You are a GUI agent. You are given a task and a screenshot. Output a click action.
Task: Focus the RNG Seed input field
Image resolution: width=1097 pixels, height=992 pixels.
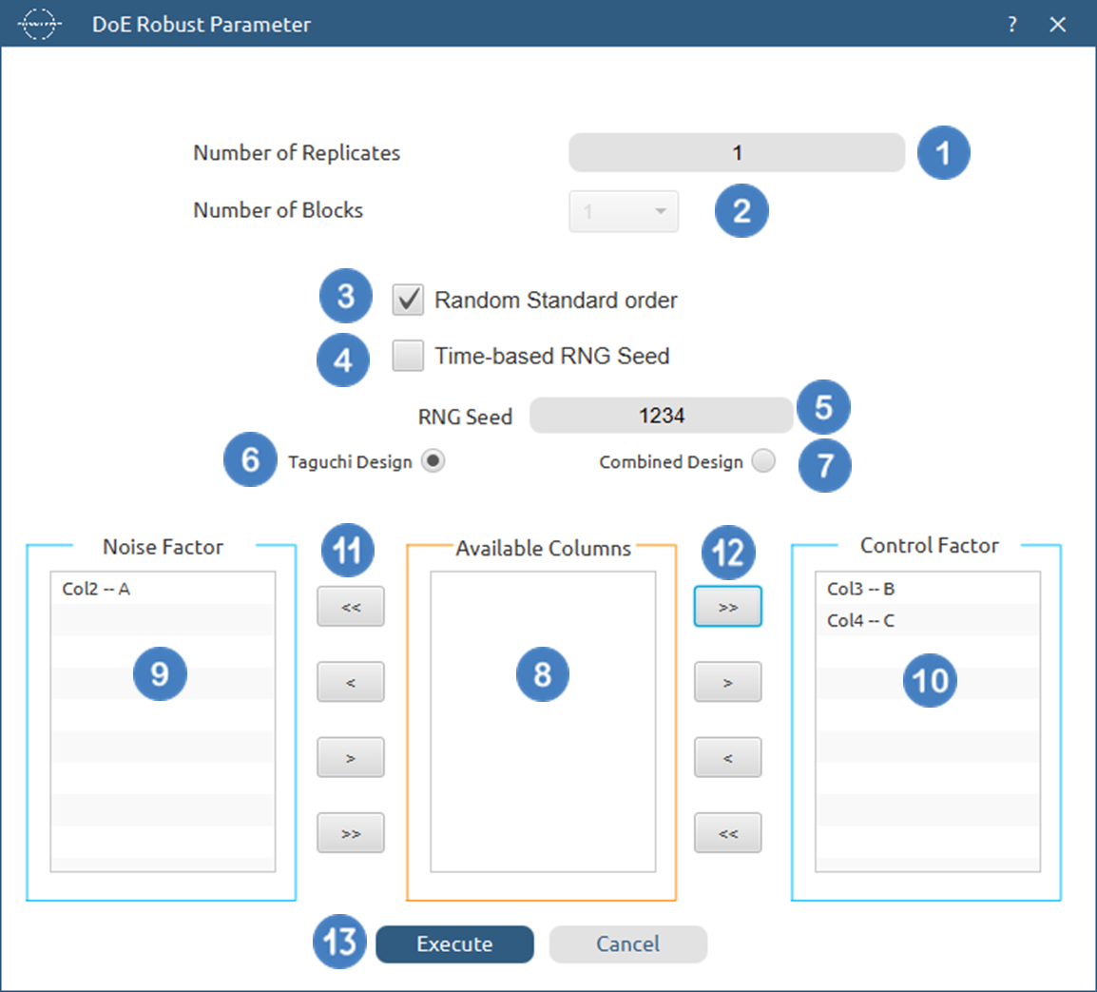click(661, 416)
